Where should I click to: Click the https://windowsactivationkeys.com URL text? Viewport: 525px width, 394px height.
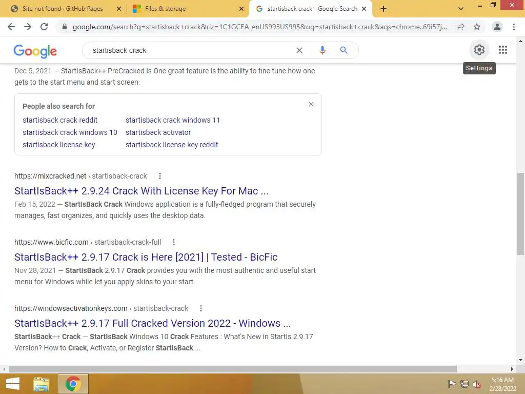pos(71,308)
